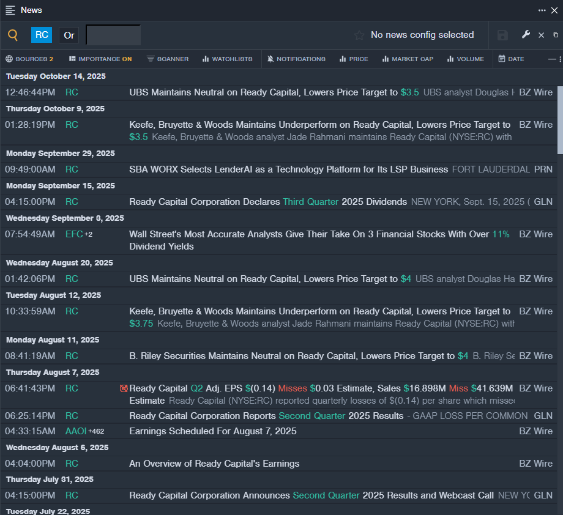Open the Date filter dropdown
Viewport: 563px width, 515px height.
511,59
